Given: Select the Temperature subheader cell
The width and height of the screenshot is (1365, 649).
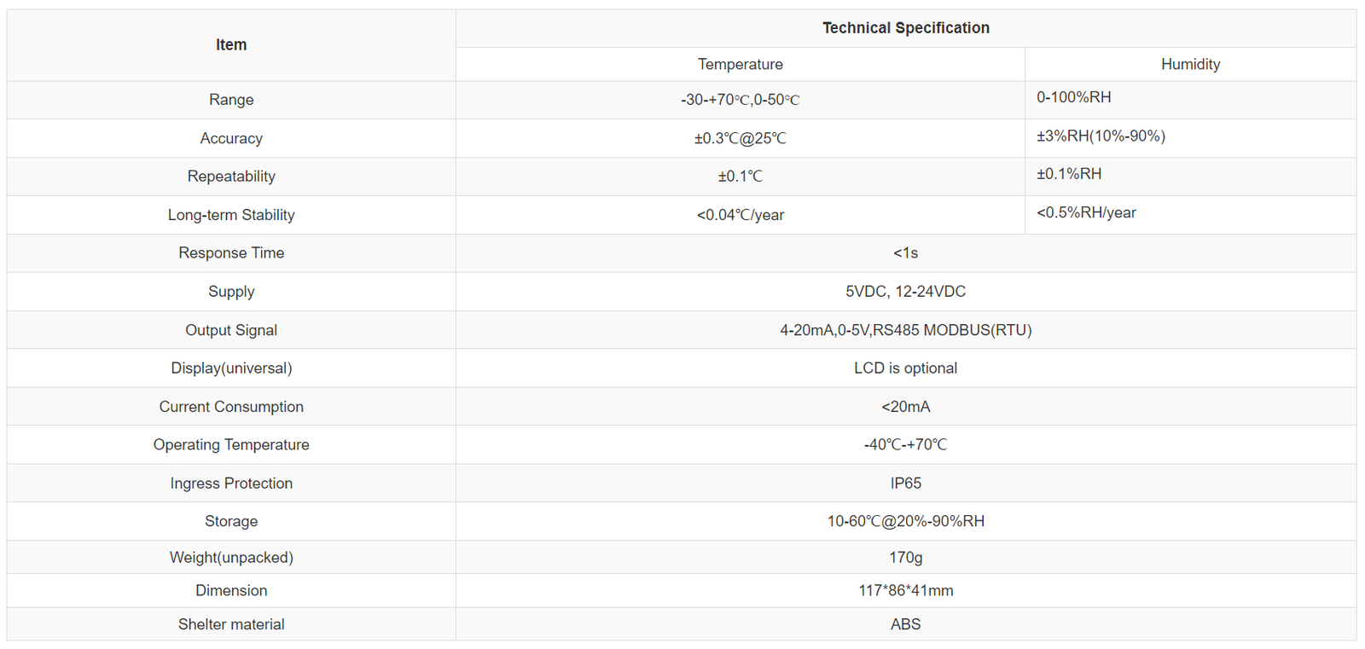Looking at the screenshot, I should pyautogui.click(x=740, y=65).
